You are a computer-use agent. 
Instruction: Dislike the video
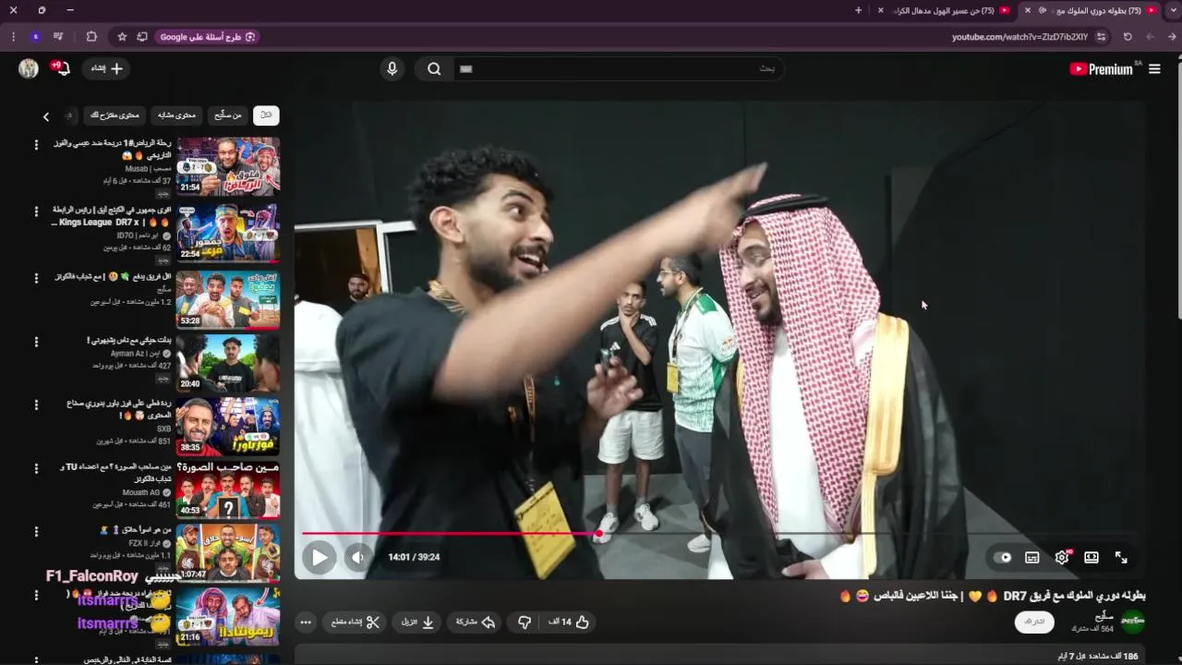pos(525,623)
